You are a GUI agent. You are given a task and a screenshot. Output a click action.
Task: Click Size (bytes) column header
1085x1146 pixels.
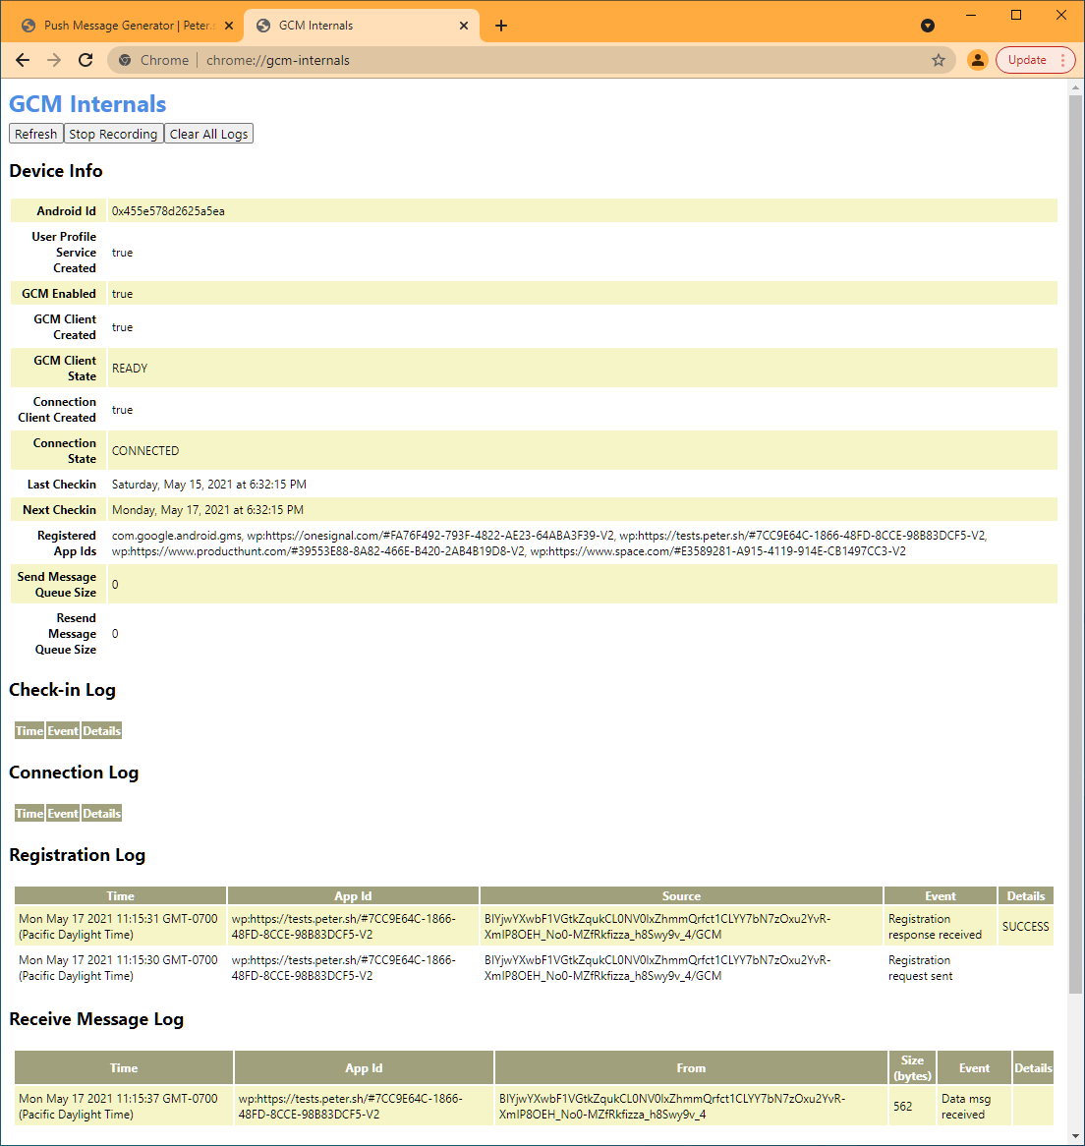click(x=912, y=1067)
